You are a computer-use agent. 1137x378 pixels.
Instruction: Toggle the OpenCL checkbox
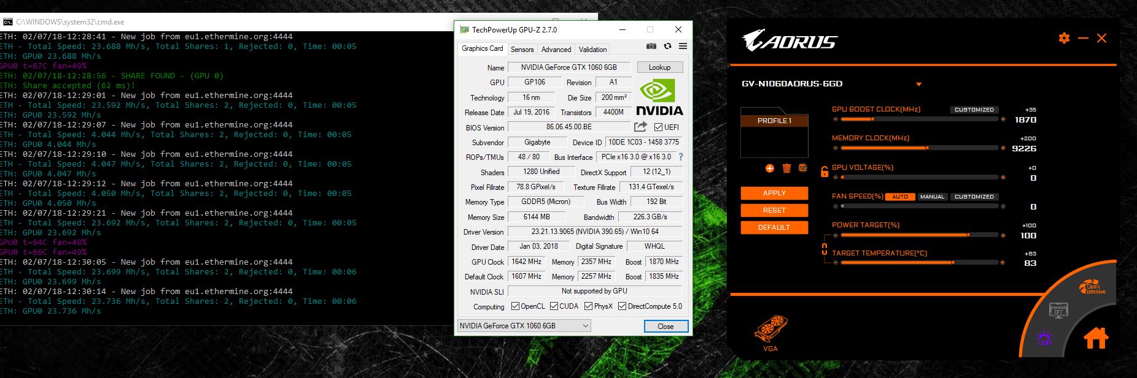515,306
